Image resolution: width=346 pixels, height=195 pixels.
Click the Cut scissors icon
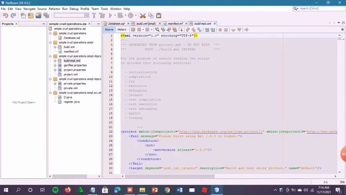pos(143,16)
